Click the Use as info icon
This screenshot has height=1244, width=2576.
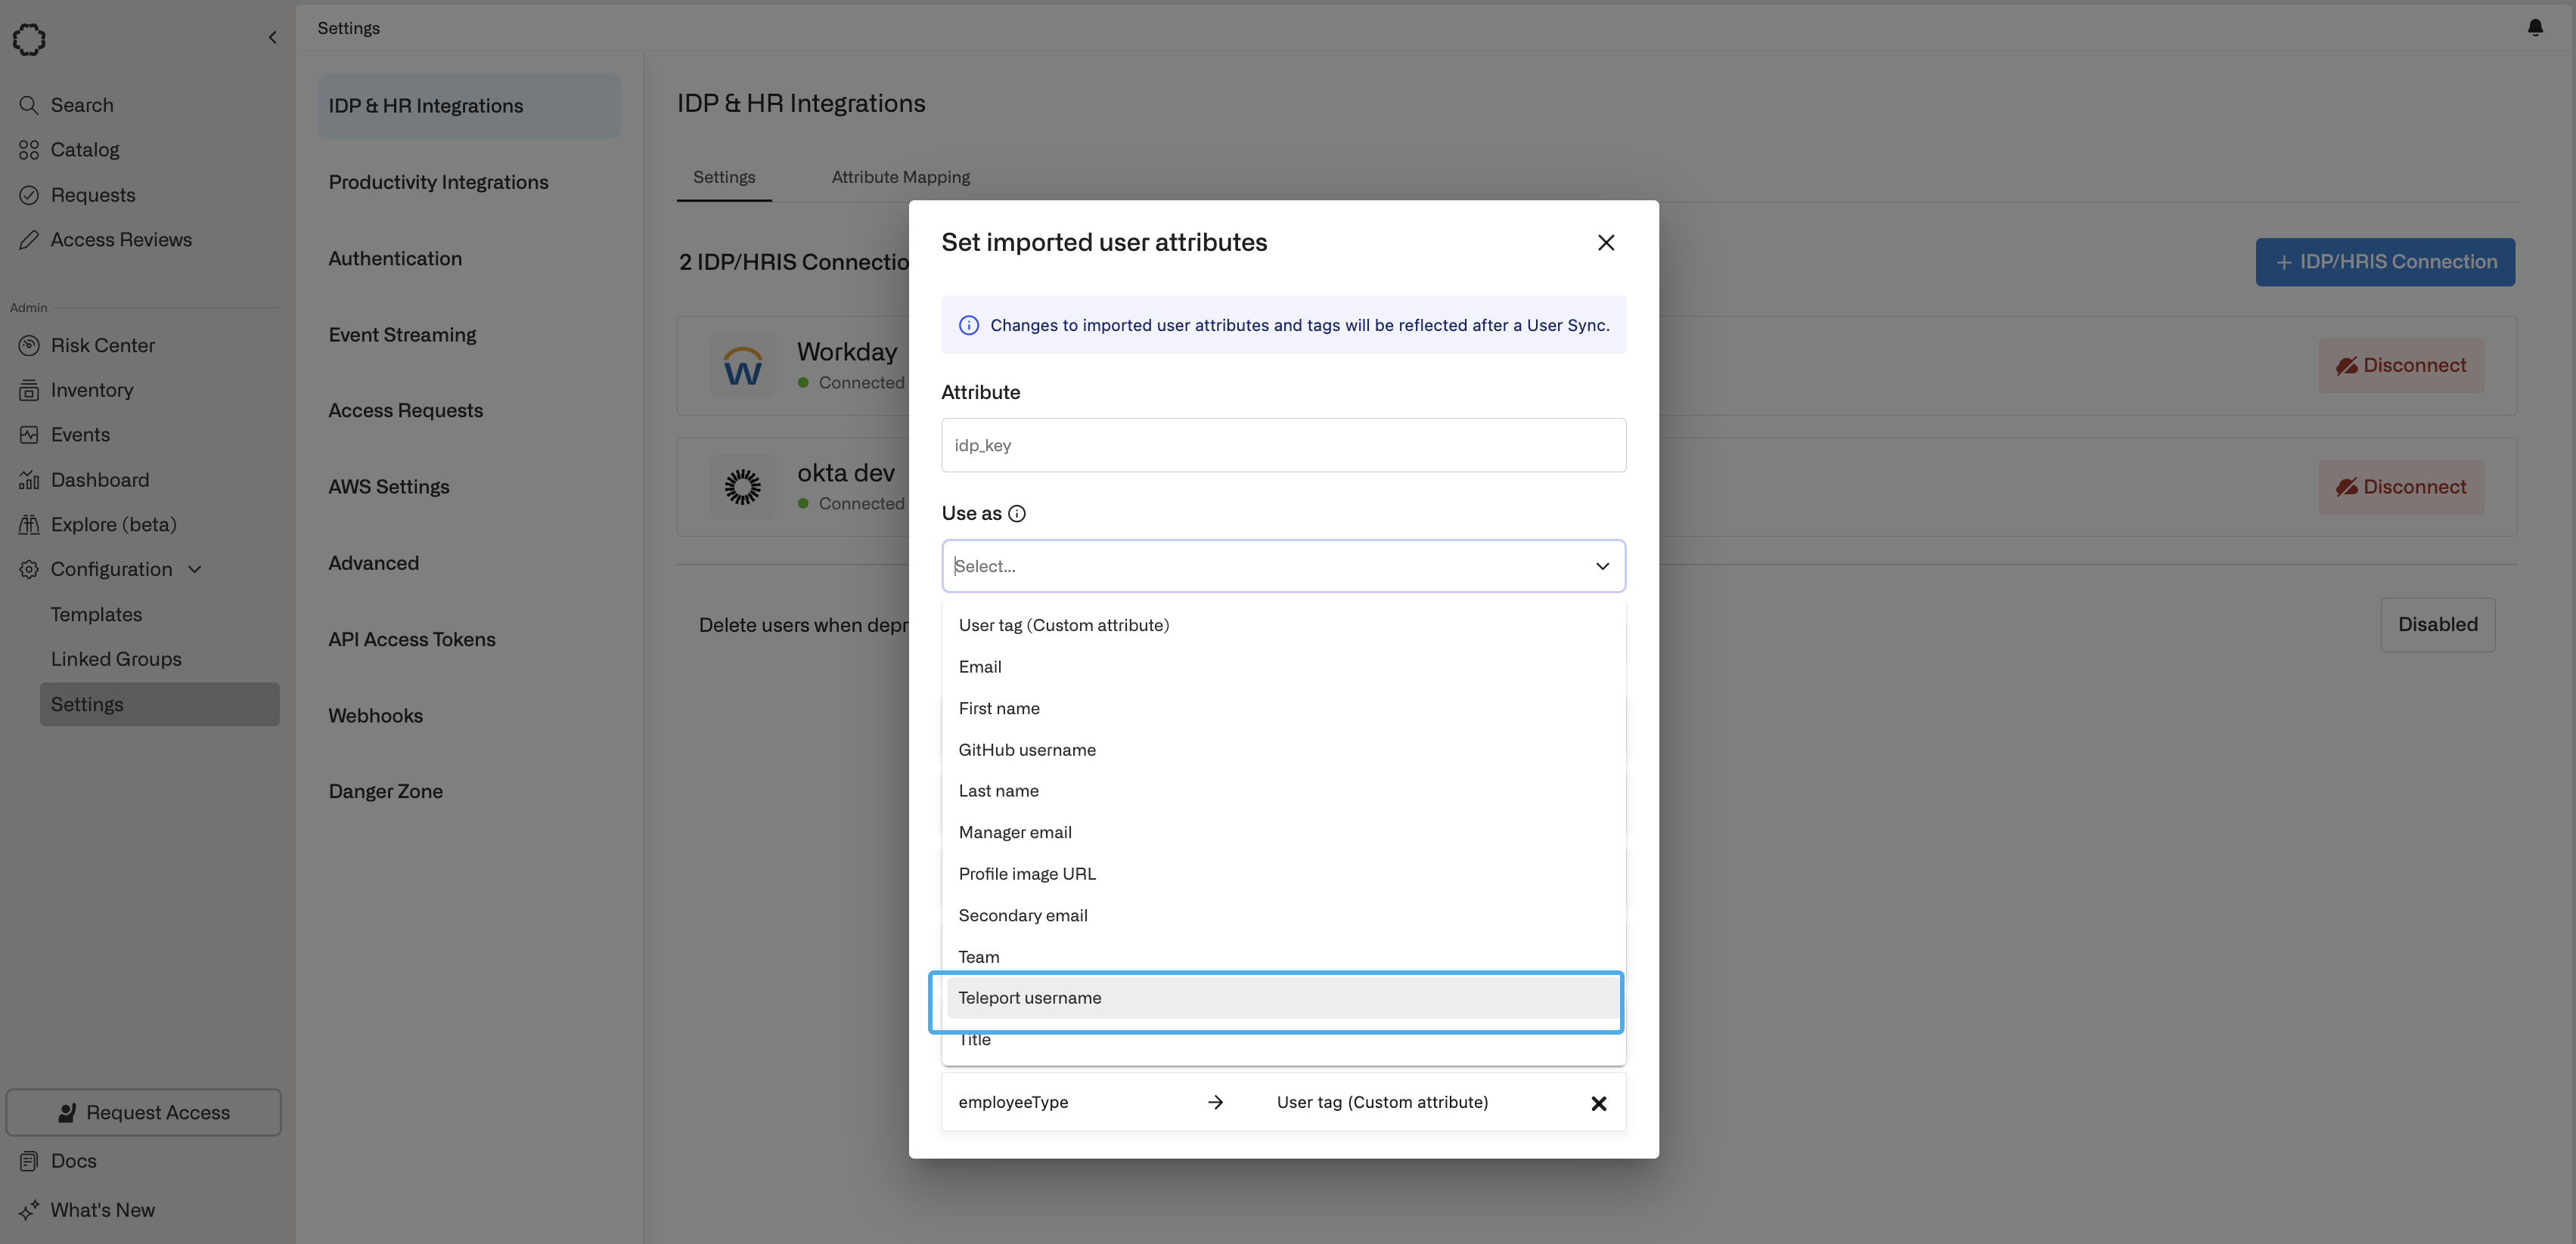point(1016,514)
